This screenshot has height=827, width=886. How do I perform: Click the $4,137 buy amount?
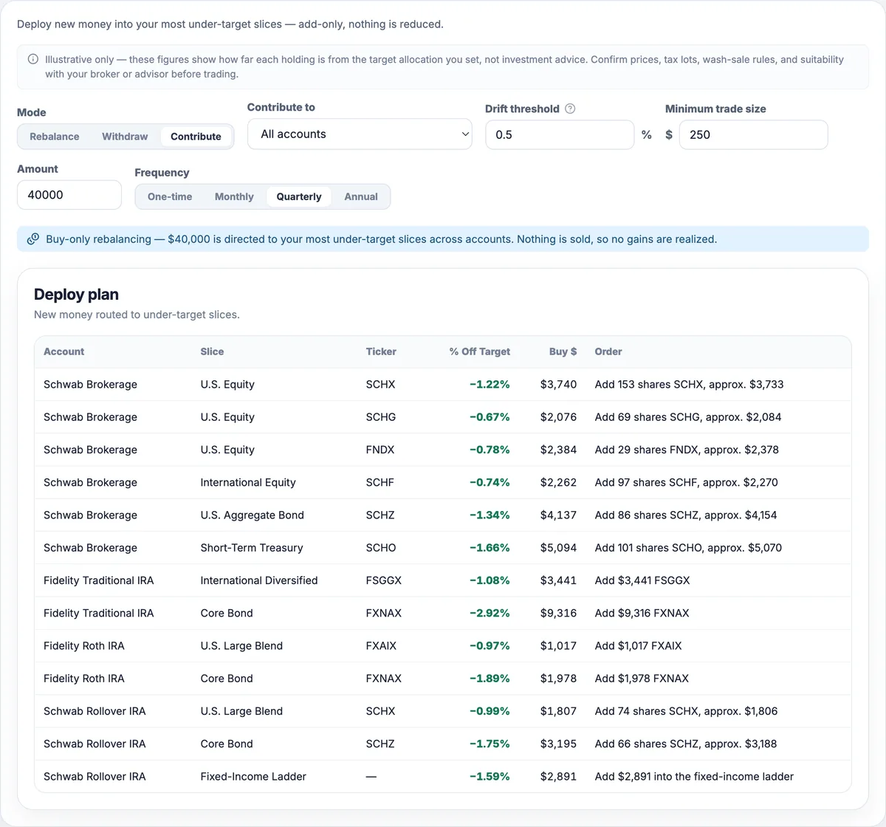point(558,515)
